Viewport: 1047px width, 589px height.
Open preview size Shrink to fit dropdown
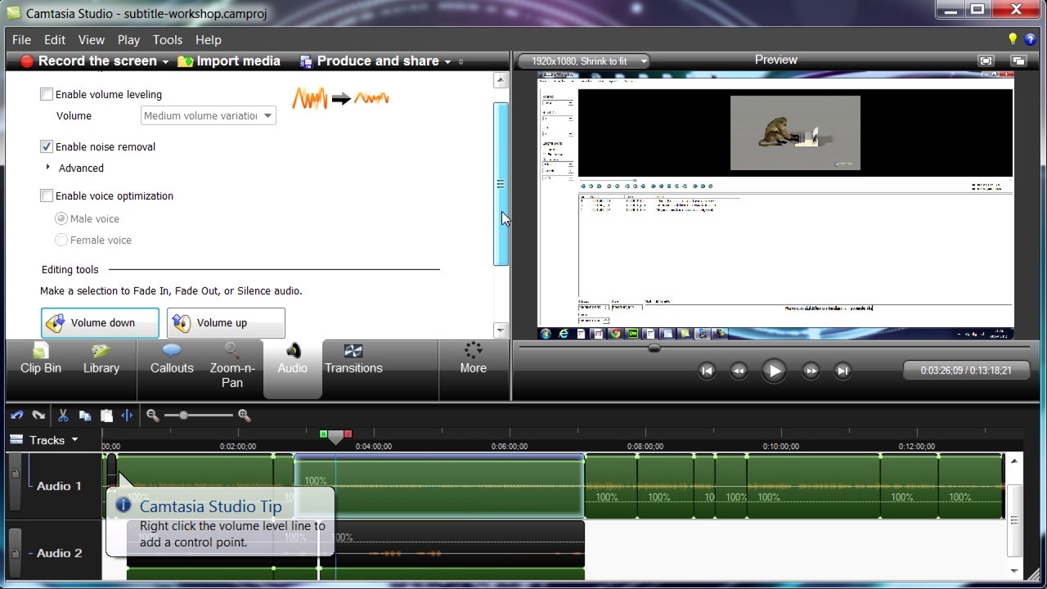pos(582,61)
